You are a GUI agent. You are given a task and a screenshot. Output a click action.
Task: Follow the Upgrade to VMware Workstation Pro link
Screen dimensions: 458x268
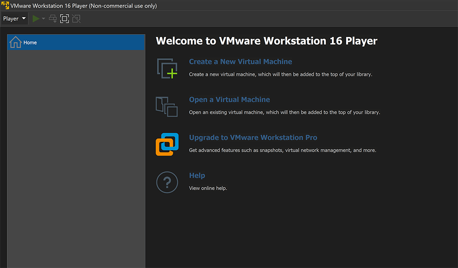pos(253,137)
